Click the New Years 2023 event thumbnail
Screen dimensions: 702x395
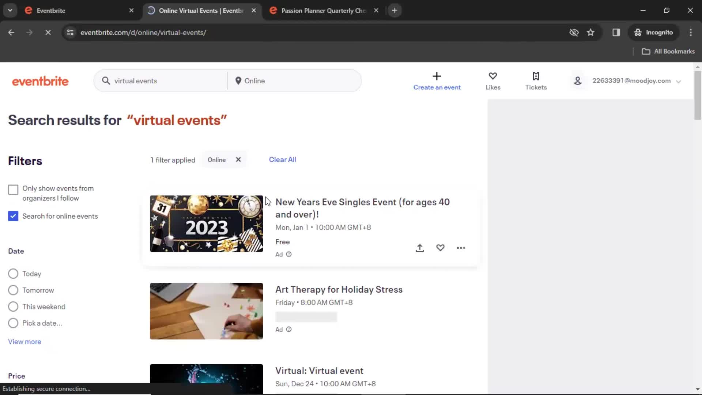pos(206,223)
